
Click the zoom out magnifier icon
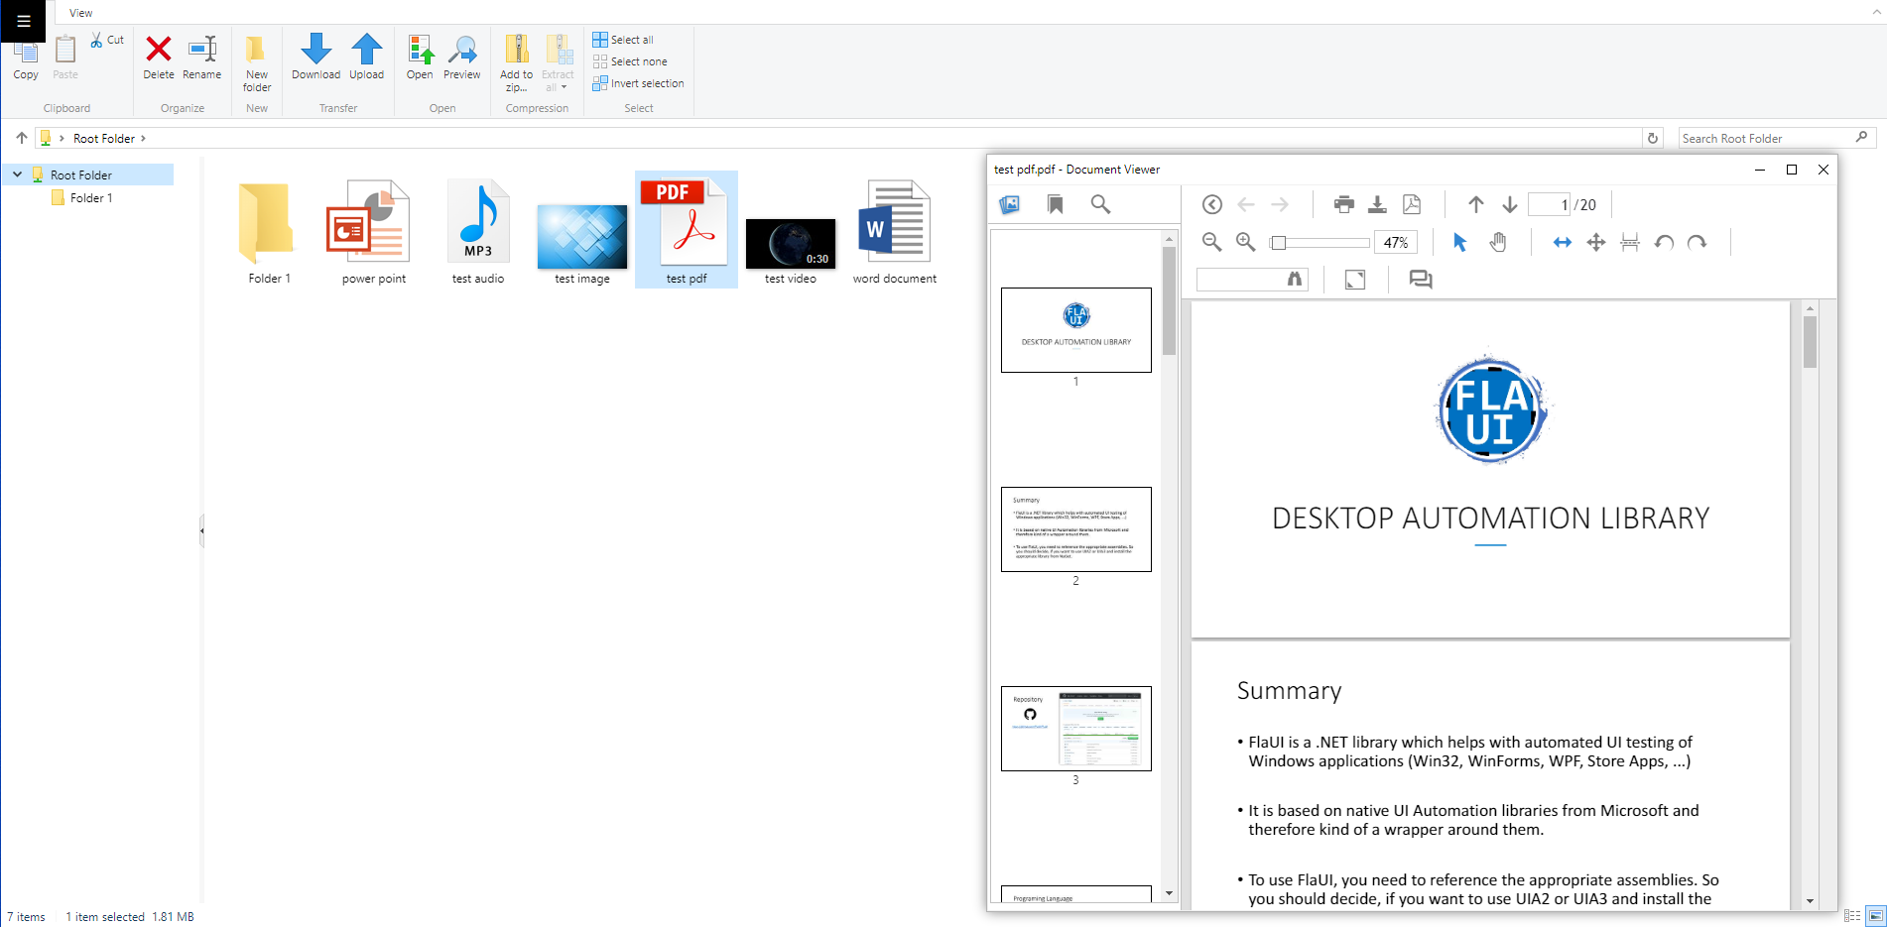pos(1211,242)
